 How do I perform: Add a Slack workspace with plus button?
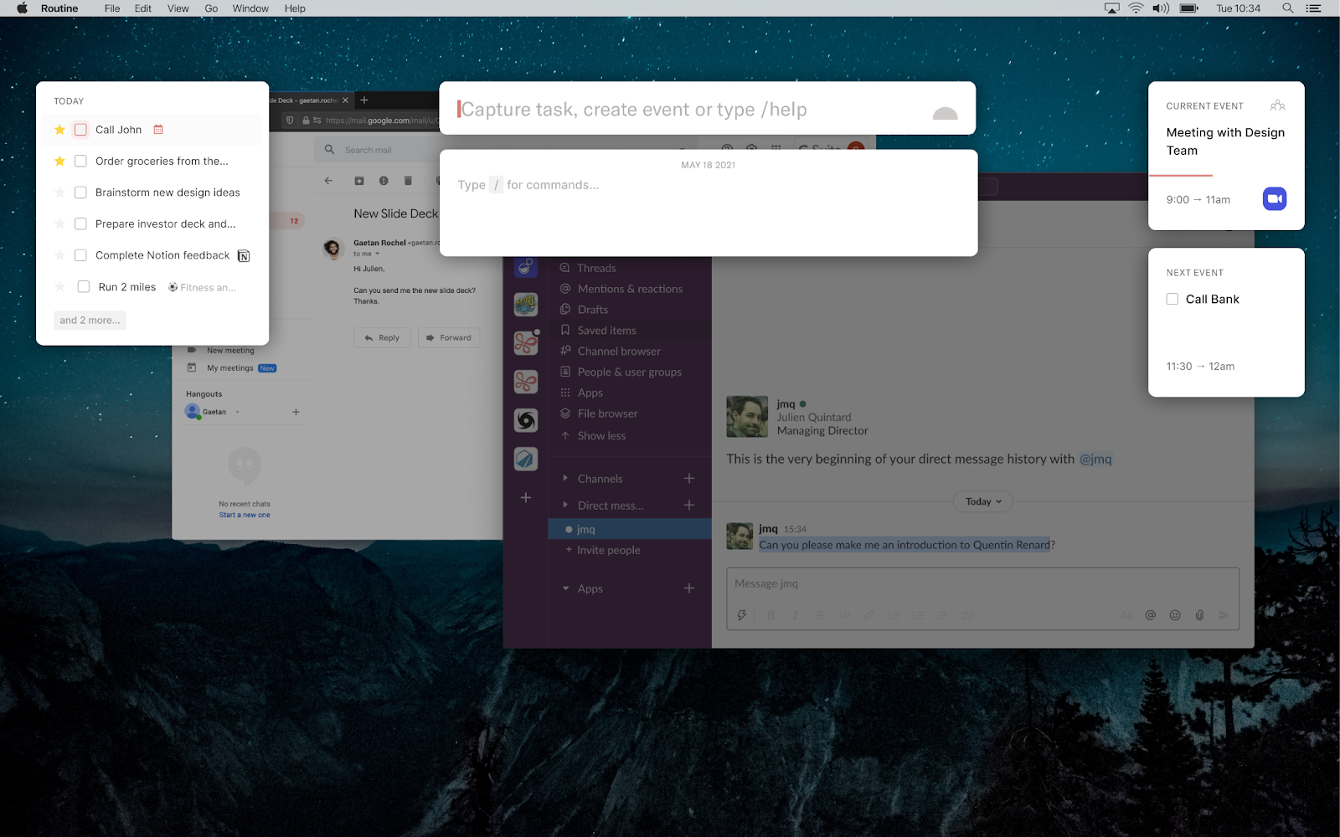526,497
